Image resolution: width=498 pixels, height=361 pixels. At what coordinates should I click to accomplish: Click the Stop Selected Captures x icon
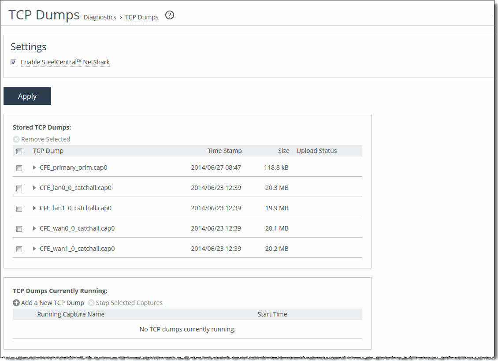pyautogui.click(x=91, y=303)
